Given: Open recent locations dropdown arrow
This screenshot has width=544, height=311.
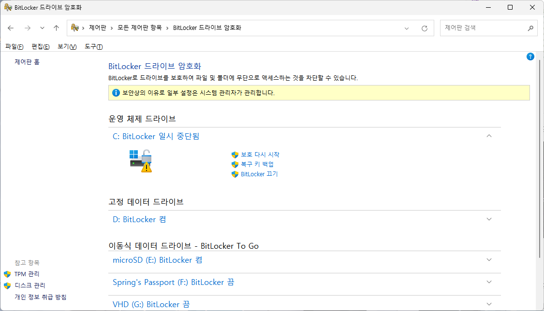Looking at the screenshot, I should point(42,28).
